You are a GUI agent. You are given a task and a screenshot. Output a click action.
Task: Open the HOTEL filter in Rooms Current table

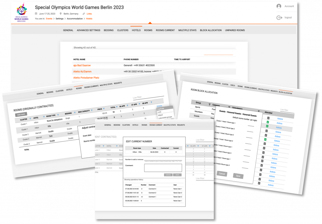[x=117, y=146]
